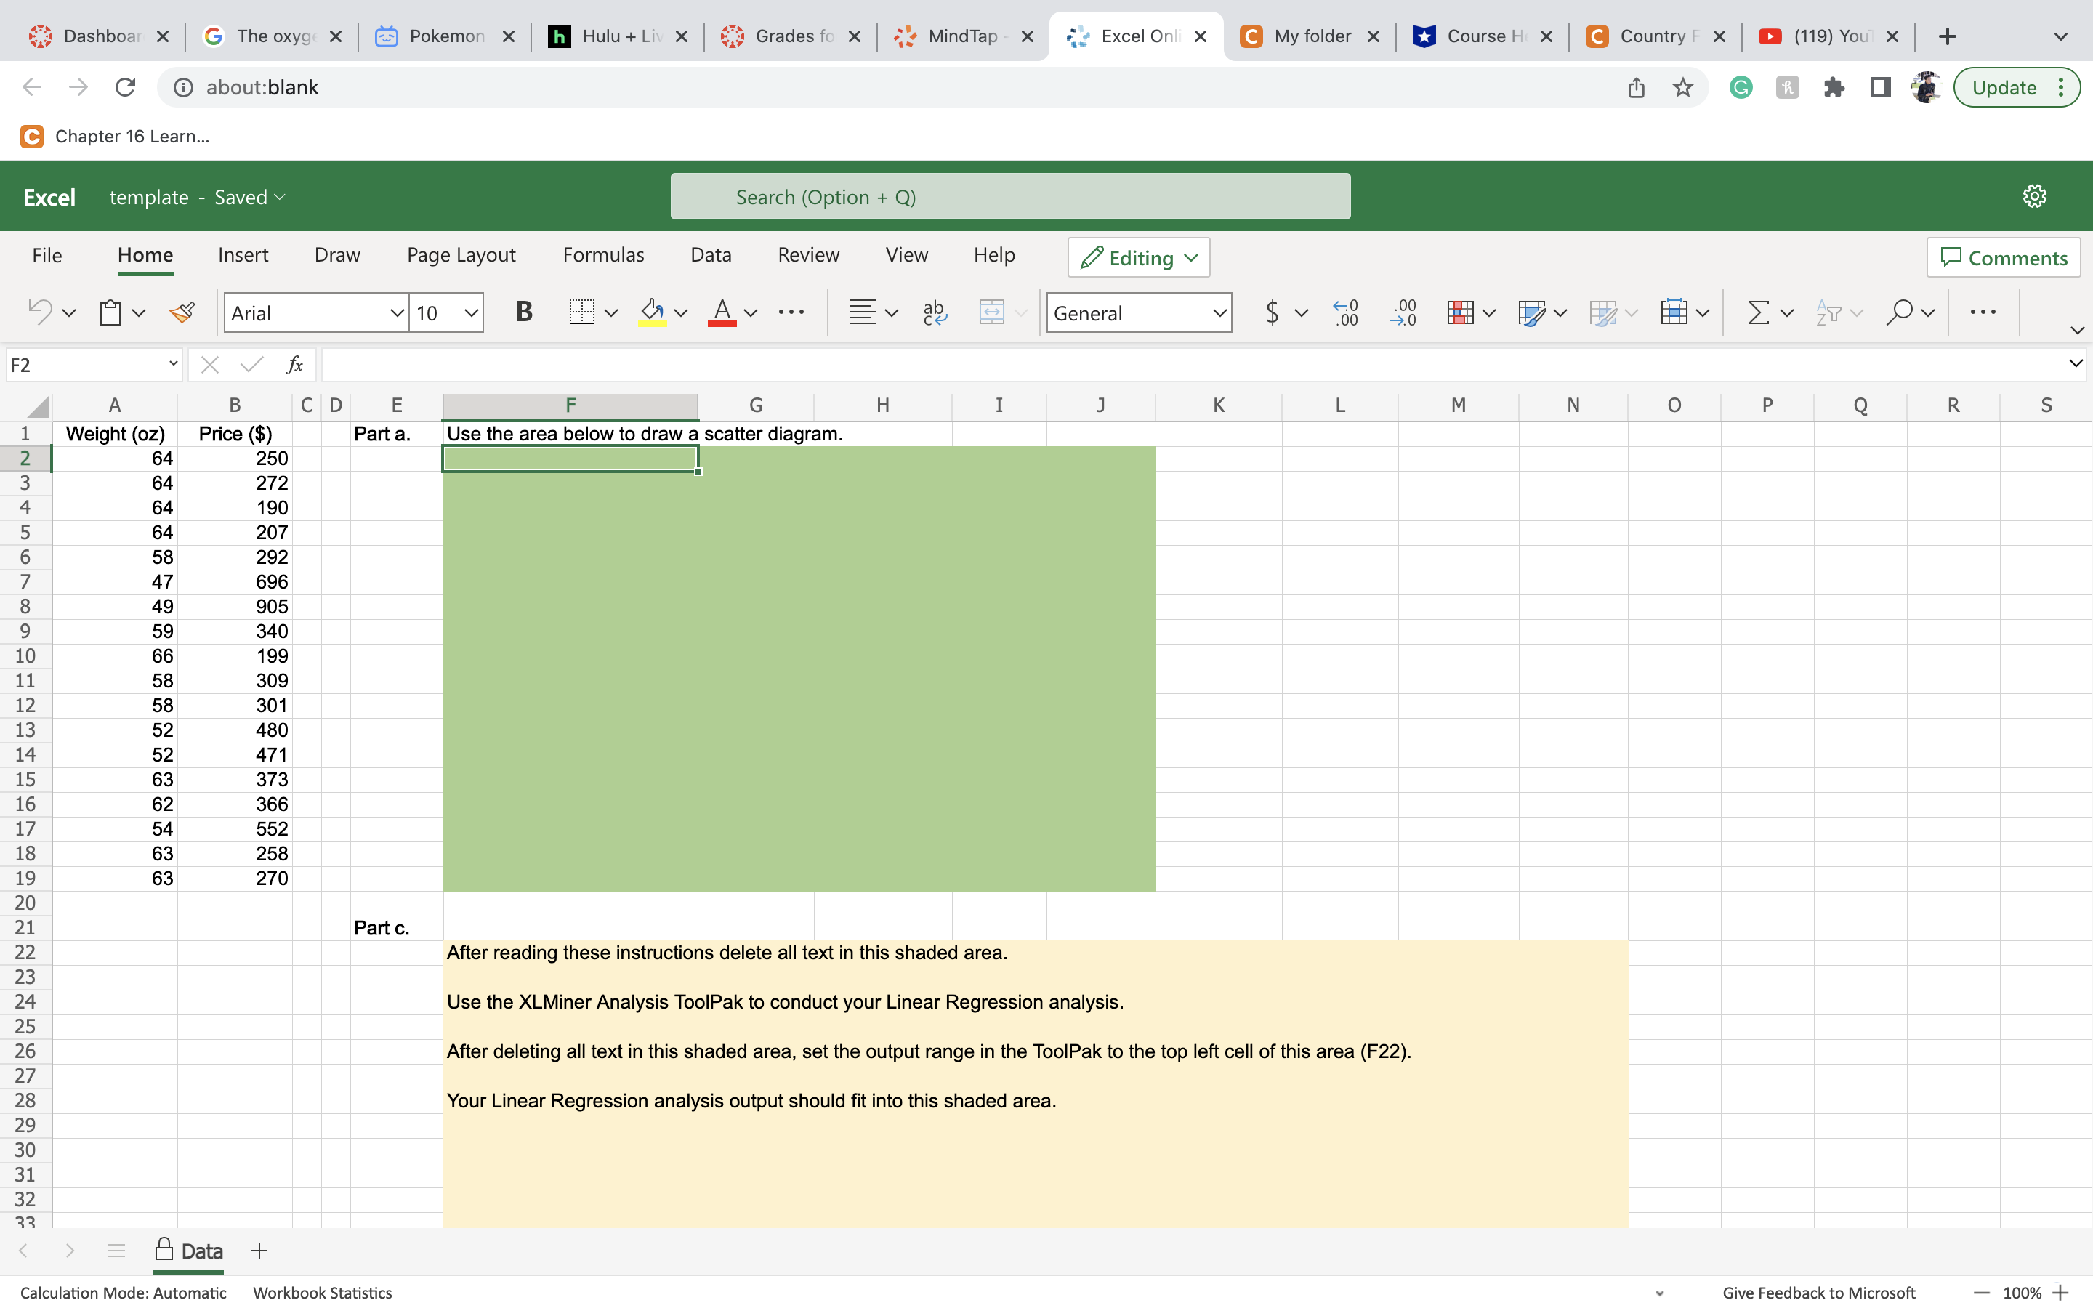The image size is (2093, 1308).
Task: Click the Undo icon
Action: click(x=39, y=312)
